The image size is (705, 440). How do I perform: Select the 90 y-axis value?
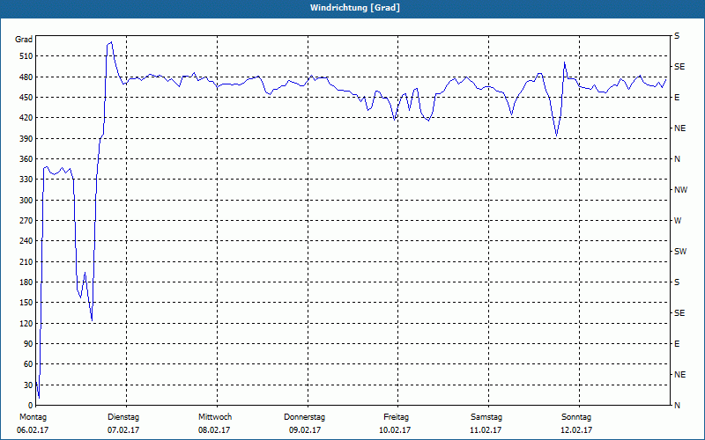point(28,344)
